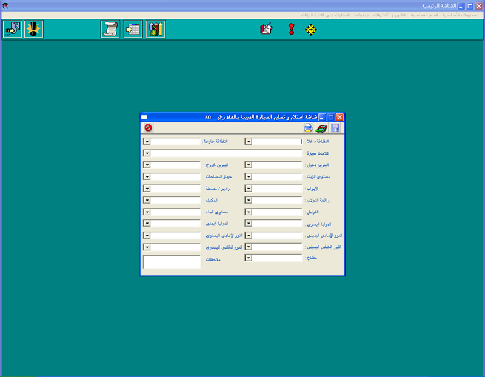Click the car icon in the dialog toolbar
The width and height of the screenshot is (485, 377).
321,128
